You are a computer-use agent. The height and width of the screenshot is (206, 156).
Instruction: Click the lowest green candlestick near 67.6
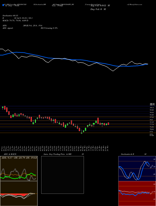click(x=81, y=133)
